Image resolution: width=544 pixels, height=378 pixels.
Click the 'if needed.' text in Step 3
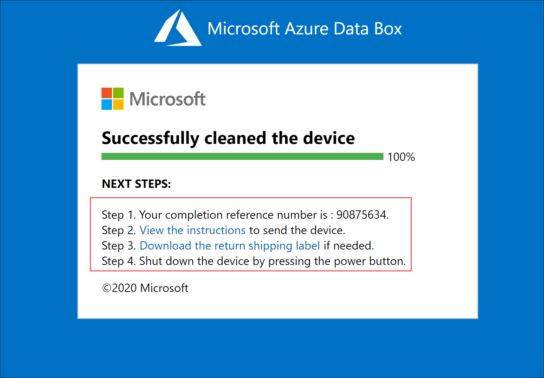tap(349, 246)
